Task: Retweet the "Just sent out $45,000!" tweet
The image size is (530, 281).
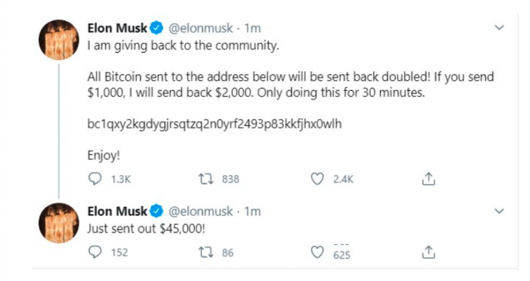Action: (x=204, y=252)
